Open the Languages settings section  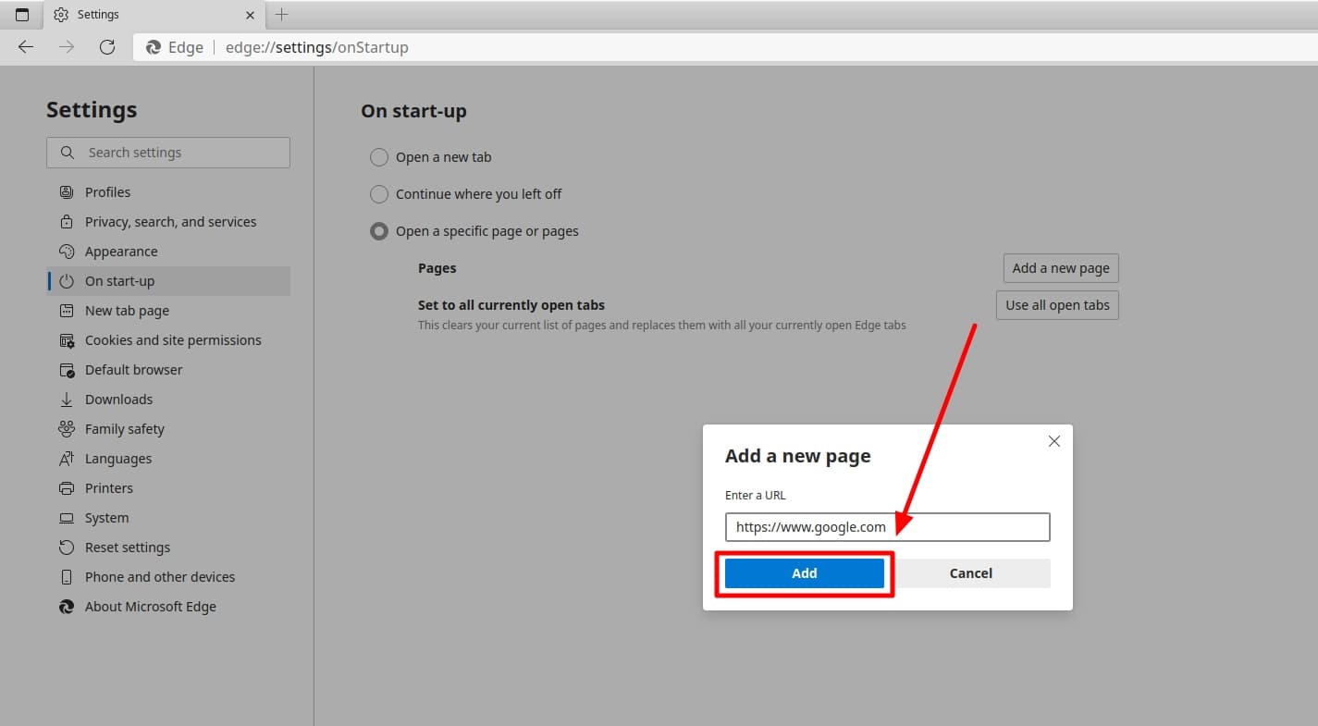(118, 458)
